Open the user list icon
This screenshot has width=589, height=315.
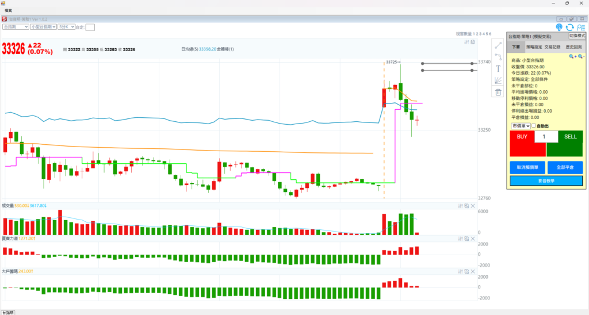coord(580,27)
